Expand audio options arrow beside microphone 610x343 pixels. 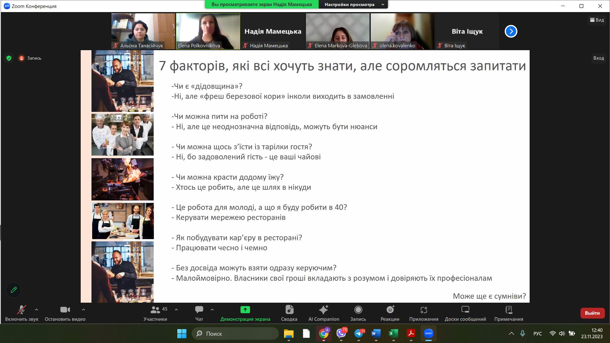(37, 309)
